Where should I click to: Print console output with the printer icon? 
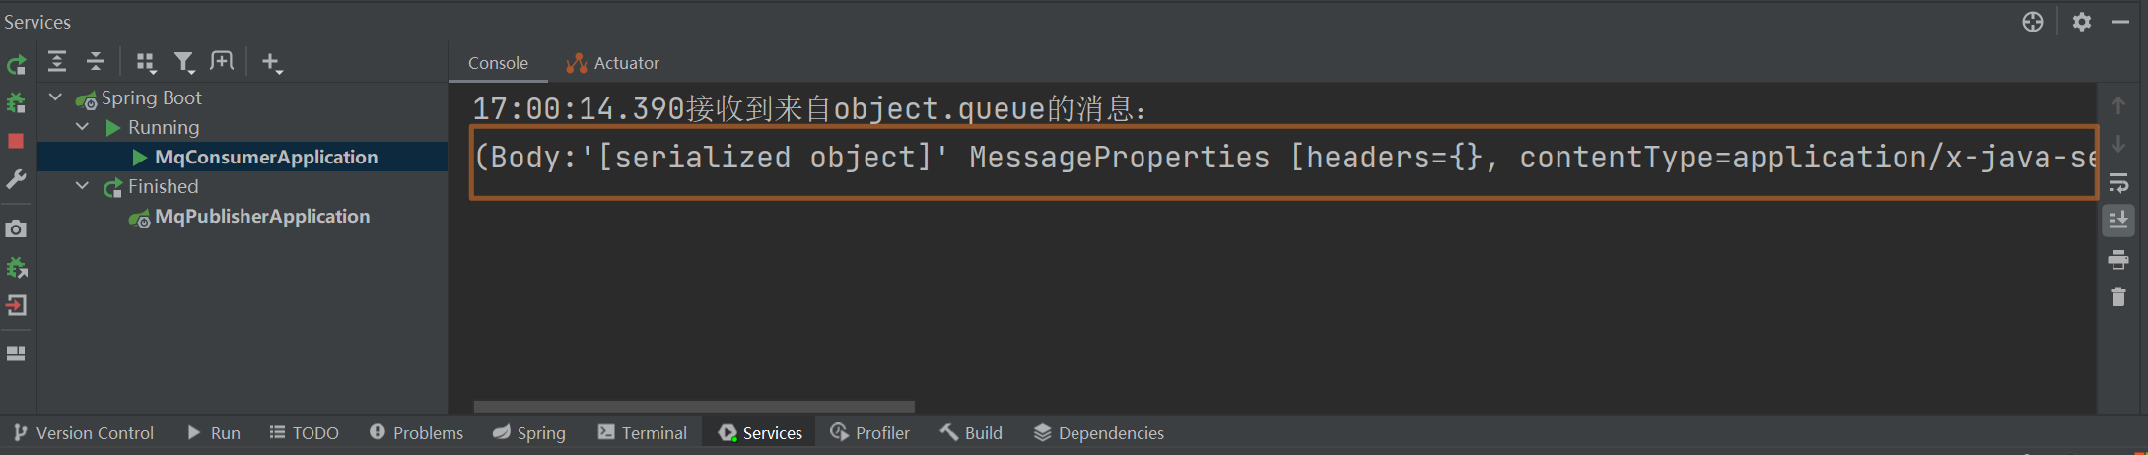pos(2117,260)
